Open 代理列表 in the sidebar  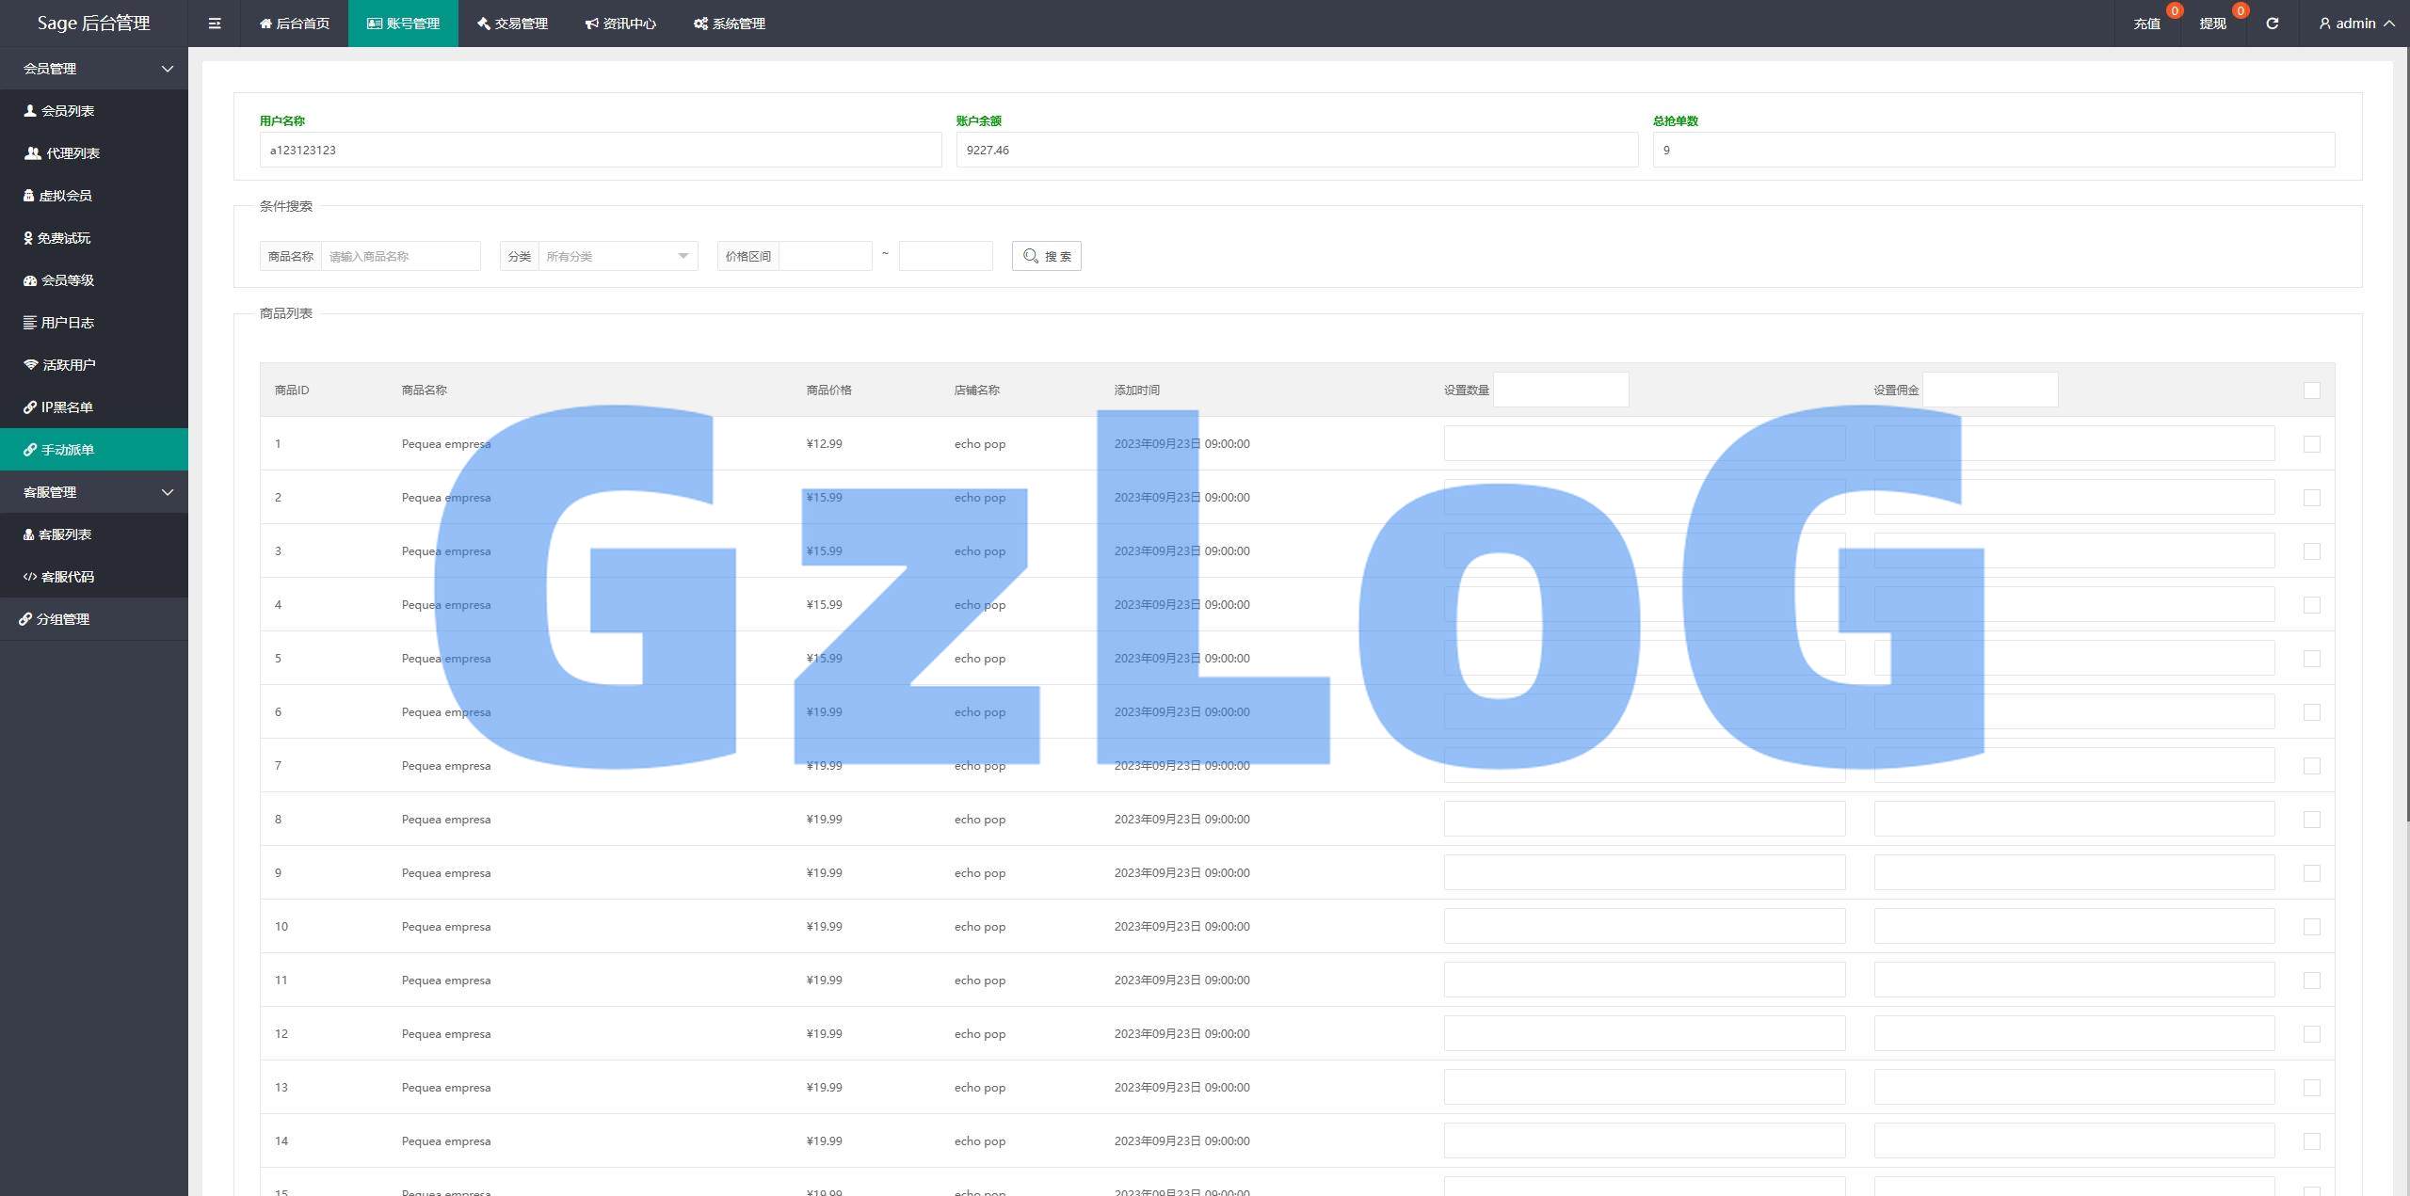coord(72,153)
